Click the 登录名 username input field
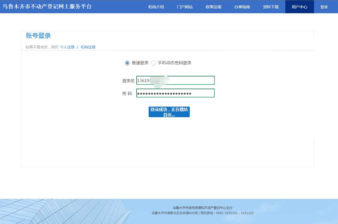 (176, 80)
